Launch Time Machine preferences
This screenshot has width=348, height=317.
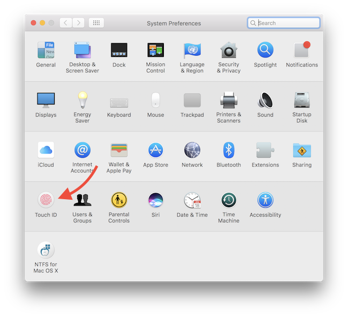[x=229, y=201]
